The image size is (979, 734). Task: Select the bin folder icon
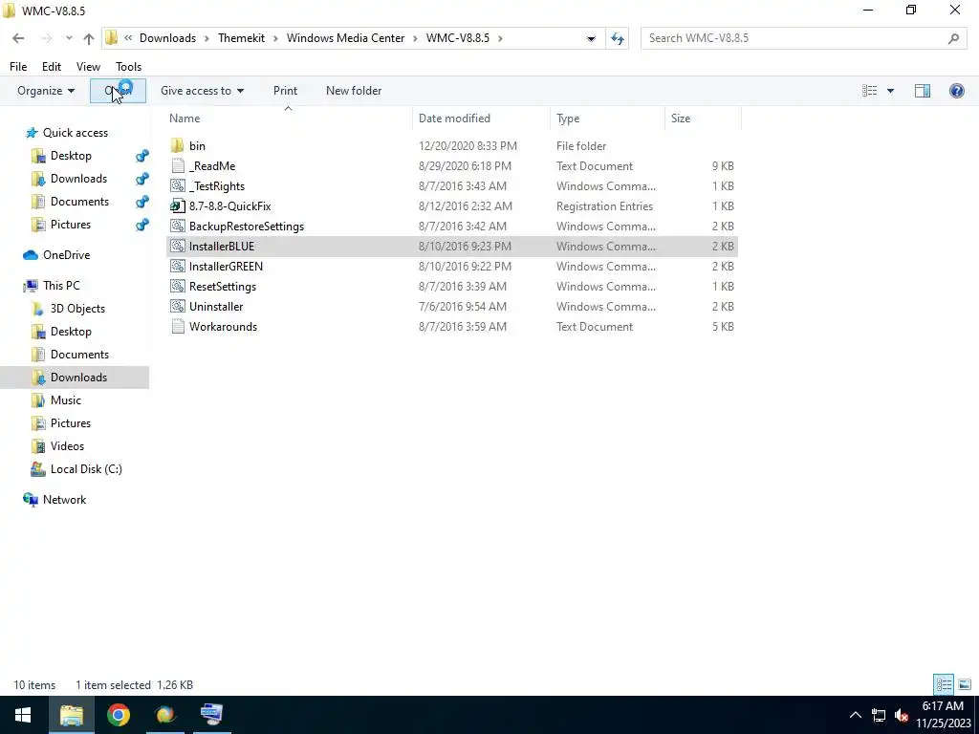point(177,146)
